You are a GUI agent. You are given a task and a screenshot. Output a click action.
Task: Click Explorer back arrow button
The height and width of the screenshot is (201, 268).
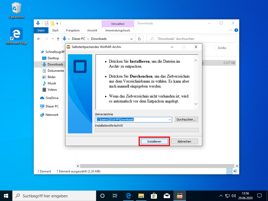(39, 39)
